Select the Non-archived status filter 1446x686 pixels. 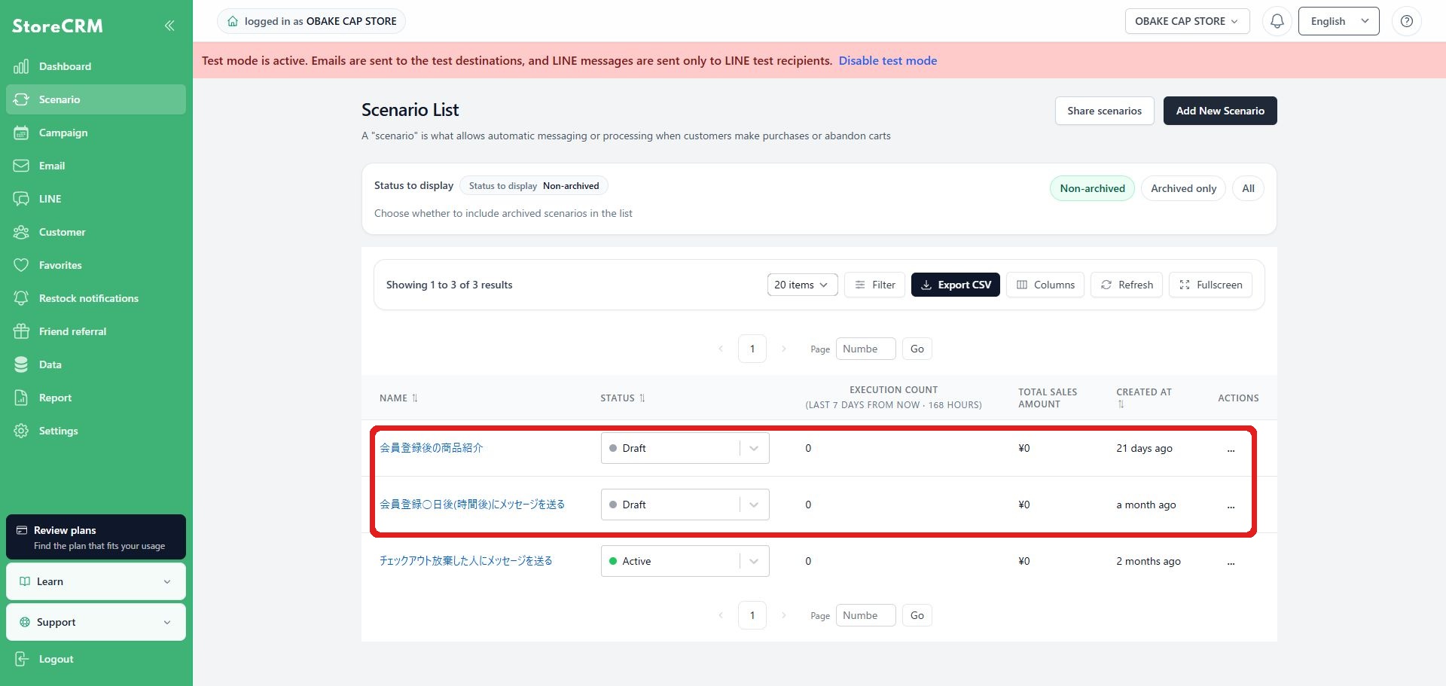click(x=1092, y=188)
